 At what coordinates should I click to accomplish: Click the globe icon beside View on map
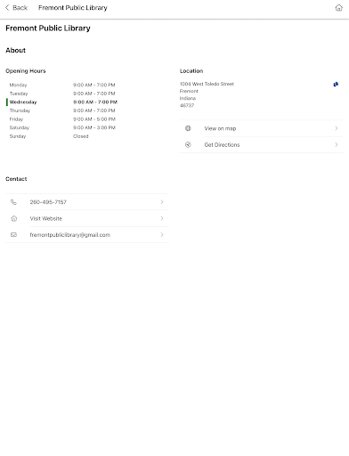(188, 128)
